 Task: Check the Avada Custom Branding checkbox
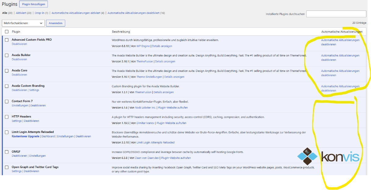pos(6,86)
